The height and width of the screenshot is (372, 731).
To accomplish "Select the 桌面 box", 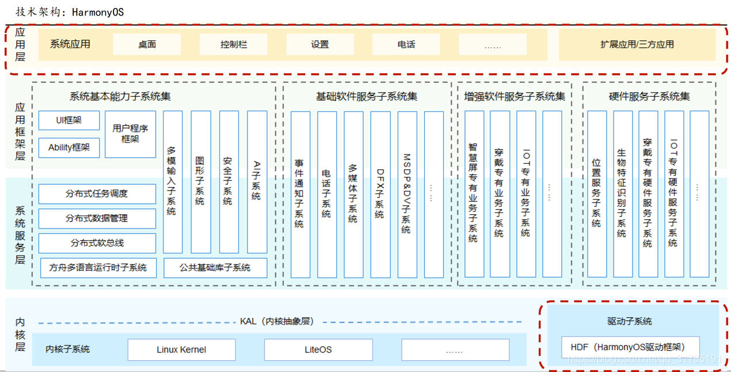I will pyautogui.click(x=147, y=44).
